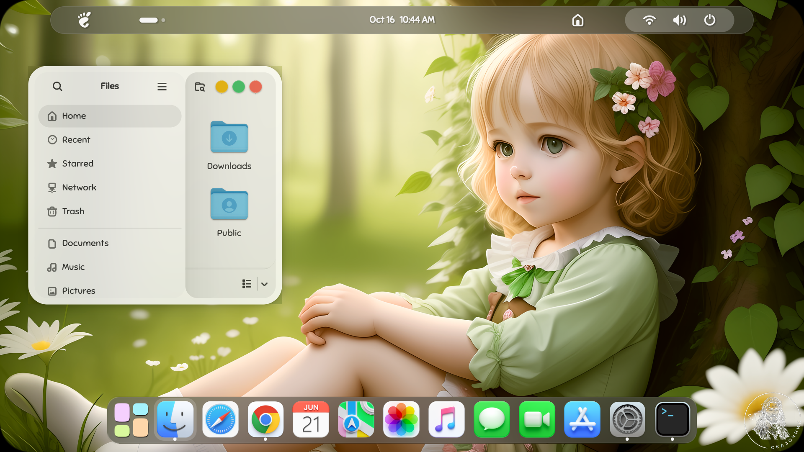This screenshot has height=452, width=804.
Task: Open the power menu icon
Action: click(x=710, y=20)
